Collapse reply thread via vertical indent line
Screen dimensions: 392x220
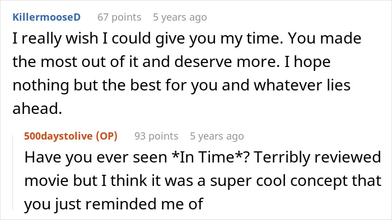tap(13, 173)
